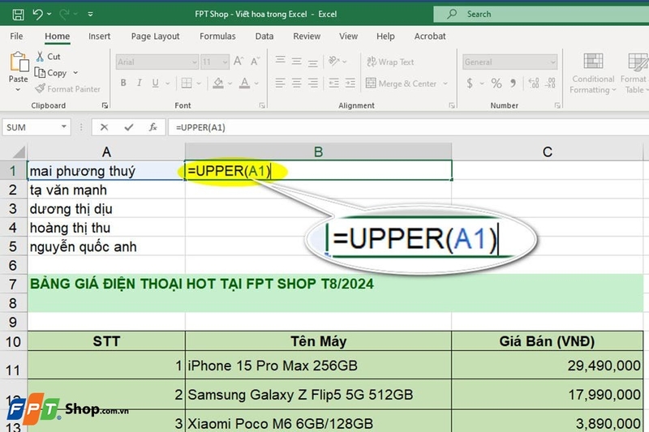The image size is (649, 432).
Task: Click Align Left icon
Action: [280, 83]
